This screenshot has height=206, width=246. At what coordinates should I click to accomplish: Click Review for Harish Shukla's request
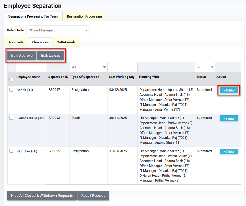coord(229,118)
